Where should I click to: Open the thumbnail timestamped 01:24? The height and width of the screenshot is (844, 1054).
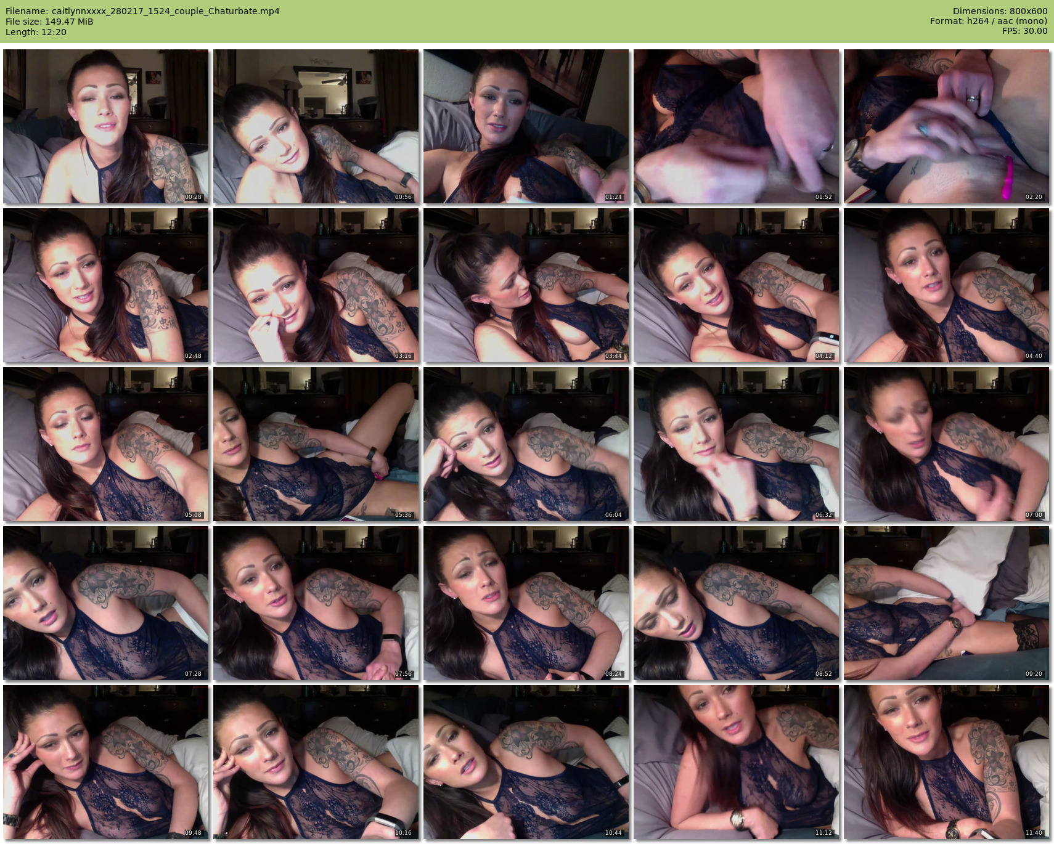526,126
